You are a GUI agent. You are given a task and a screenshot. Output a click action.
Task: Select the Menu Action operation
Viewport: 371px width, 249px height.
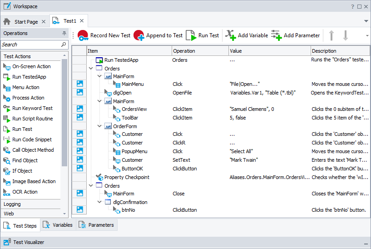[x=21, y=87]
